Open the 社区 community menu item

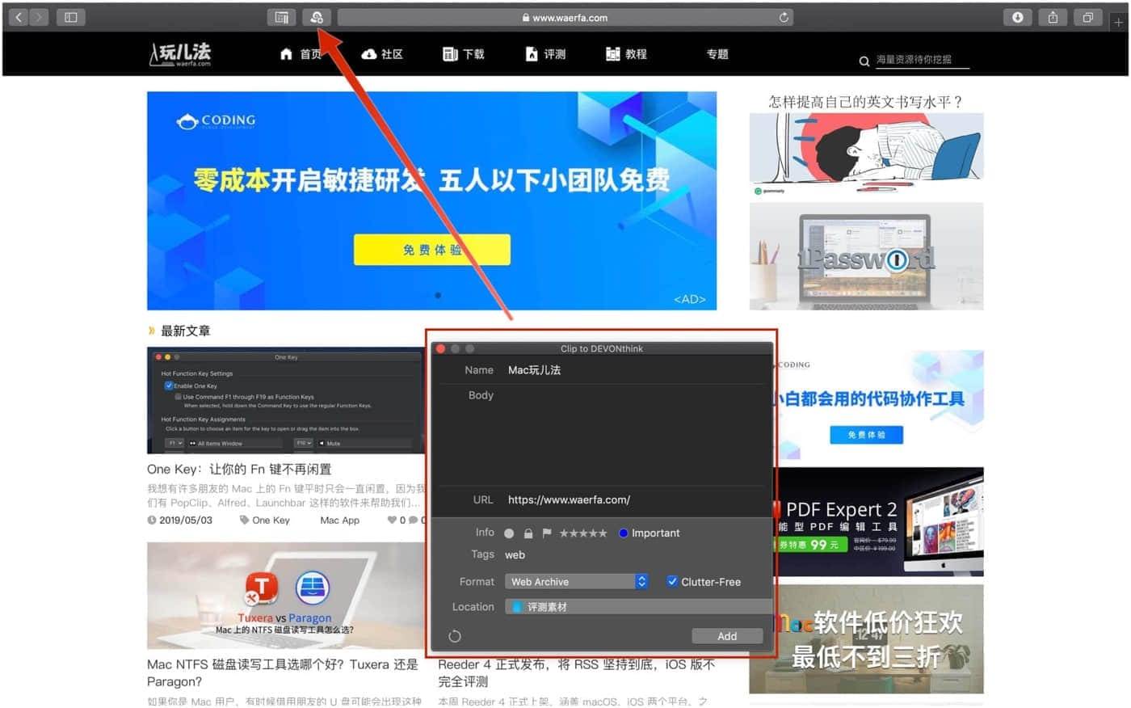click(x=382, y=54)
